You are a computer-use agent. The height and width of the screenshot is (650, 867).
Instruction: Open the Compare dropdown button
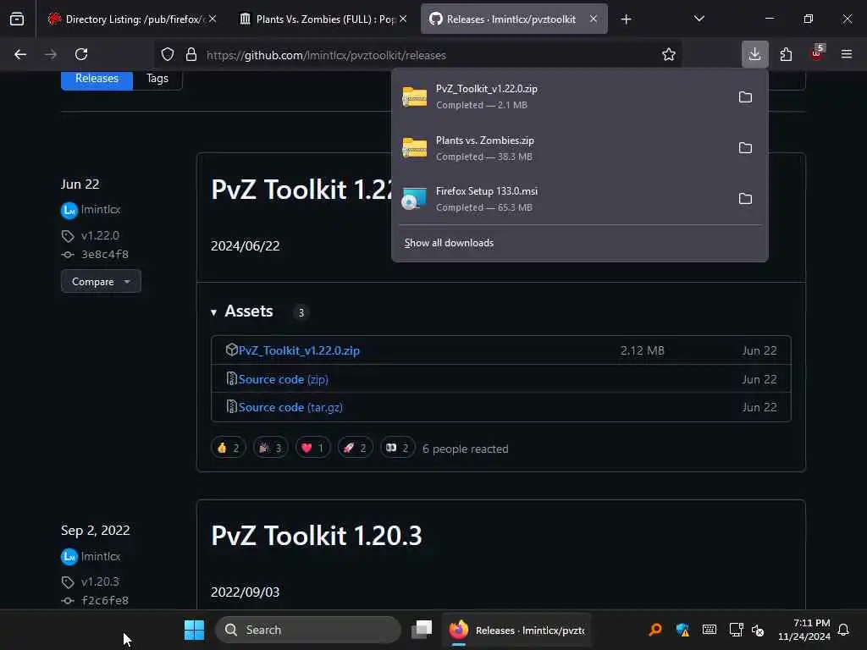101,282
